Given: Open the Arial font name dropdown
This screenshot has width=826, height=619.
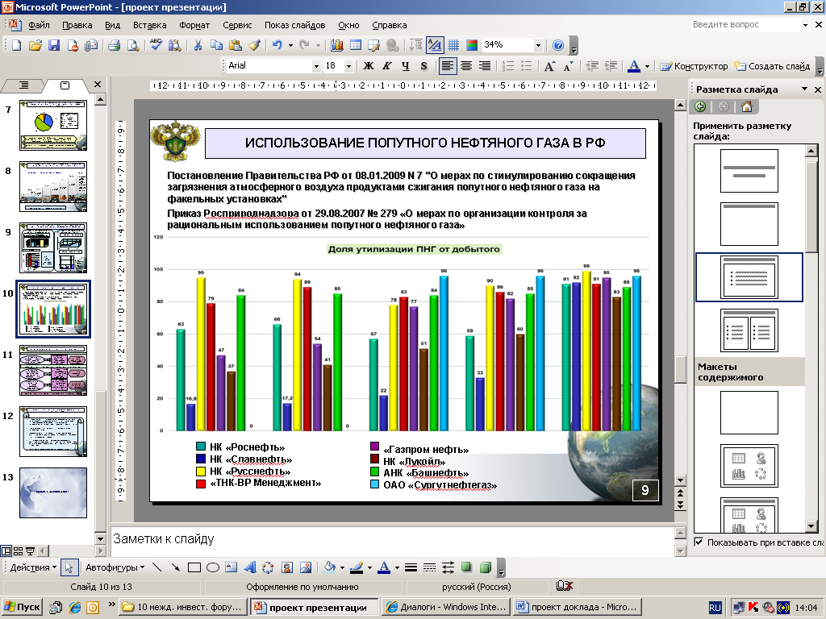Looking at the screenshot, I should tap(316, 66).
